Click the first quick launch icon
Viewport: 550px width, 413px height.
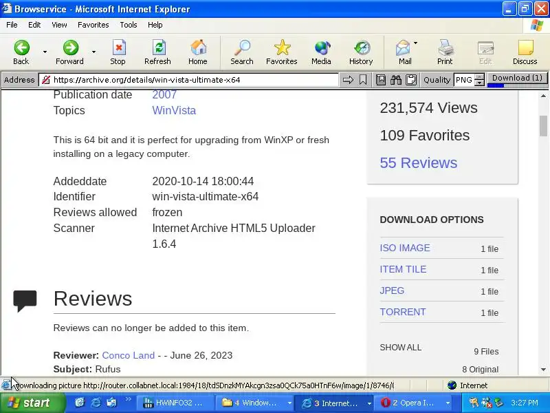pyautogui.click(x=80, y=403)
